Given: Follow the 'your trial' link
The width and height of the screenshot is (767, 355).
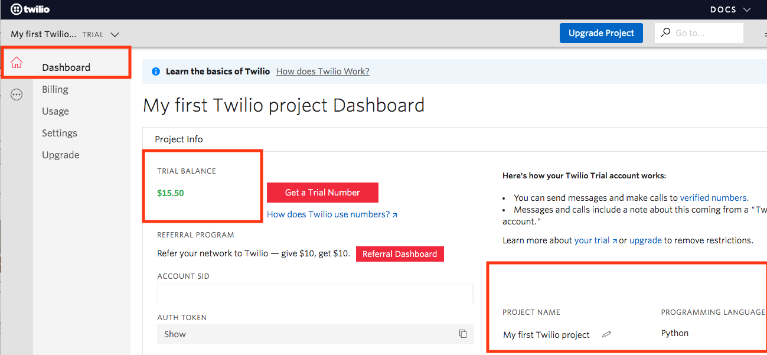Looking at the screenshot, I should tap(596, 240).
